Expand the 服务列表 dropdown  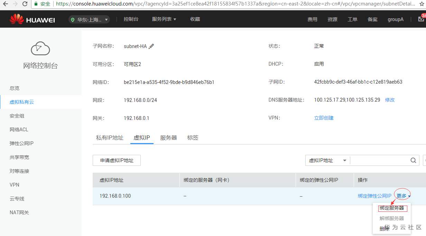pos(164,19)
